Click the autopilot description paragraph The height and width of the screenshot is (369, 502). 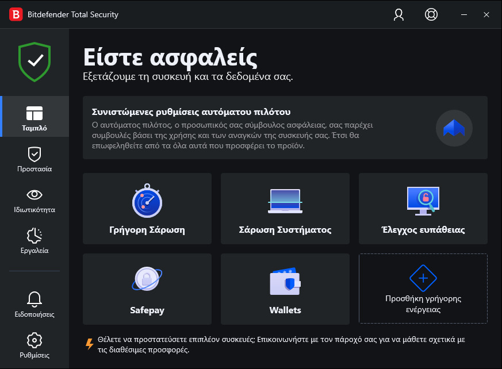[232, 136]
